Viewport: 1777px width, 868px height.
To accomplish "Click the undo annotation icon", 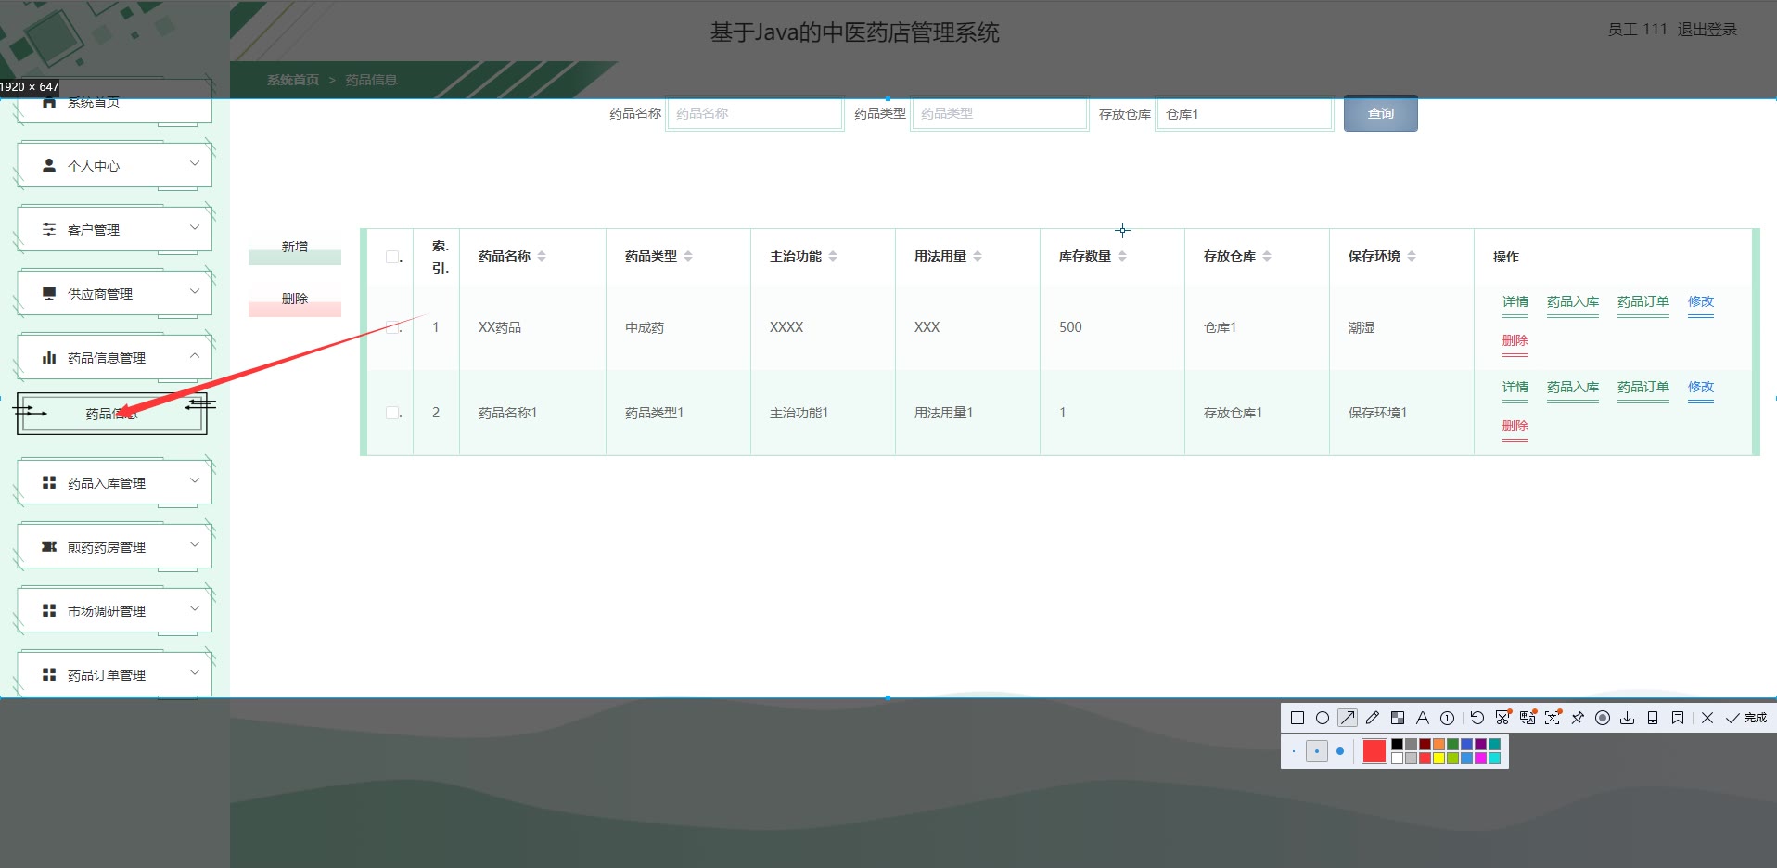I will coord(1477,718).
